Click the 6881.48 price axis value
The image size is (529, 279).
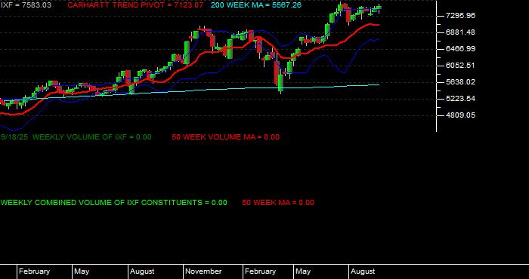coord(460,32)
